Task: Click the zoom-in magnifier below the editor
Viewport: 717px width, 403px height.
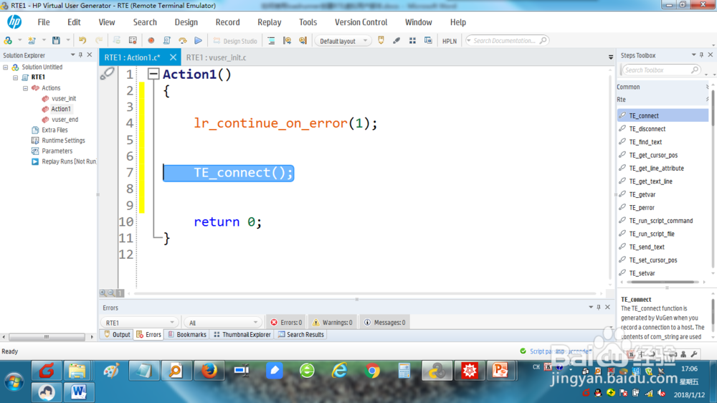Action: (x=103, y=293)
